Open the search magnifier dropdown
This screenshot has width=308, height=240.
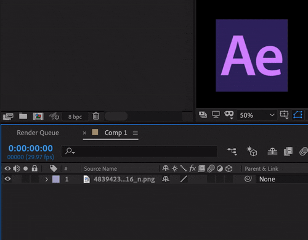(70, 151)
